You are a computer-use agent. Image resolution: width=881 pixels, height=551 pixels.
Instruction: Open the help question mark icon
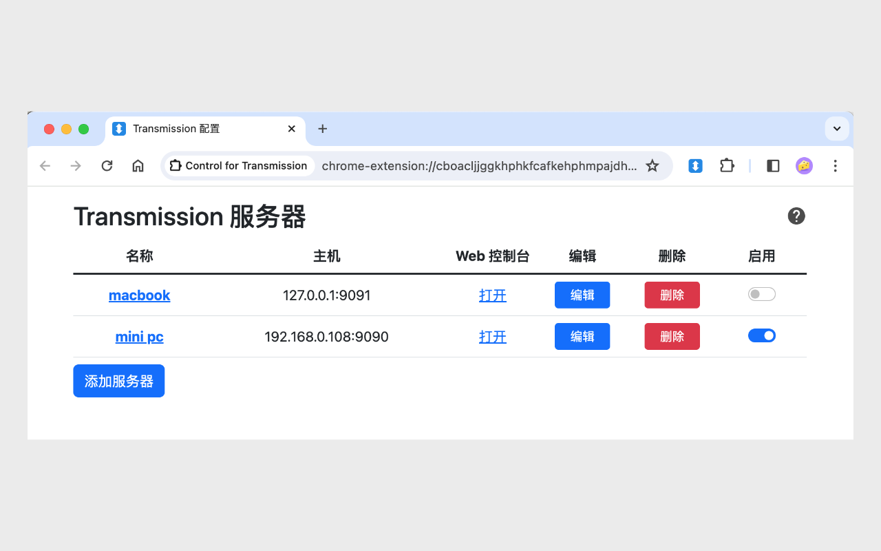pyautogui.click(x=796, y=216)
